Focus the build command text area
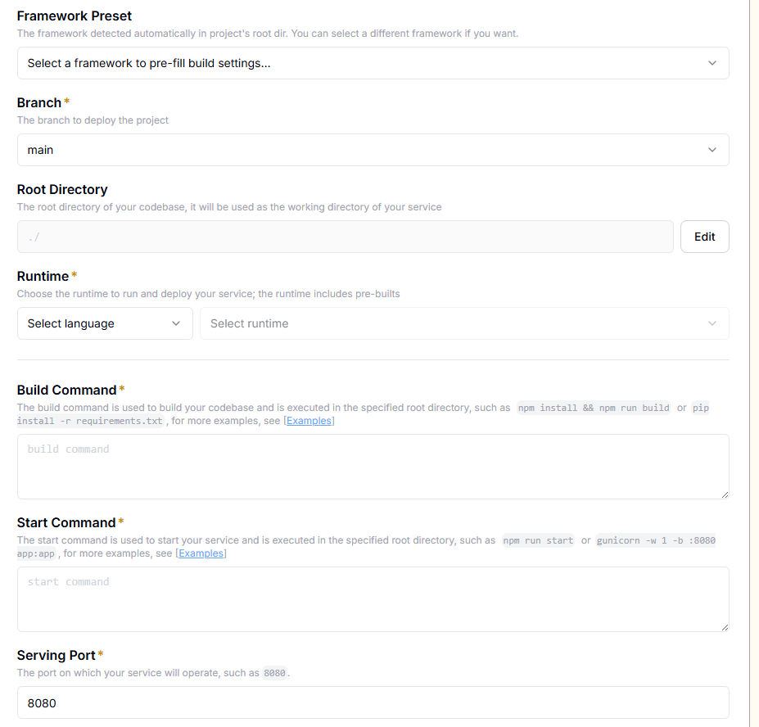759x727 pixels. (x=373, y=467)
